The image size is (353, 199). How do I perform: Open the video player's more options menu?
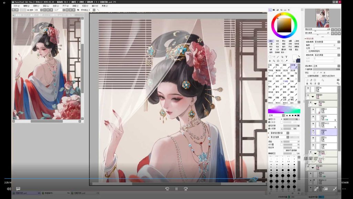pyautogui.click(x=344, y=189)
